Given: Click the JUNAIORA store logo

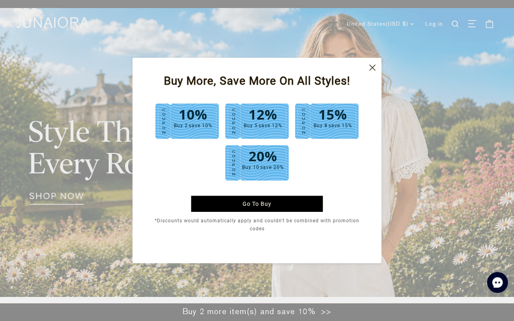Looking at the screenshot, I should 53,23.
